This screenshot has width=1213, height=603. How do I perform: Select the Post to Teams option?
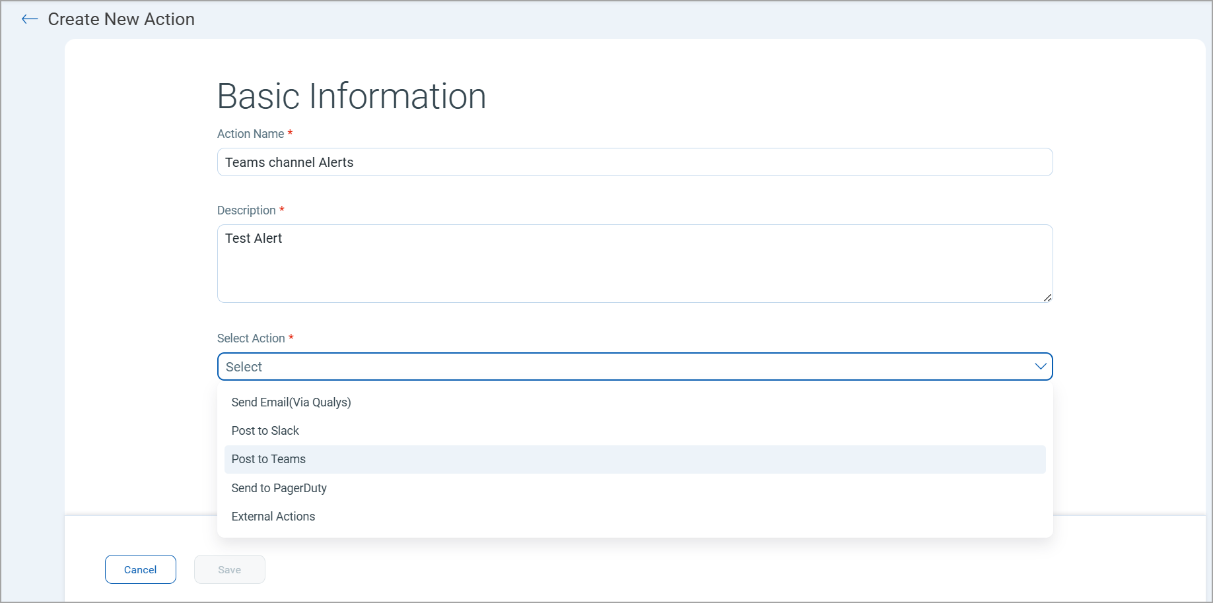coord(268,459)
